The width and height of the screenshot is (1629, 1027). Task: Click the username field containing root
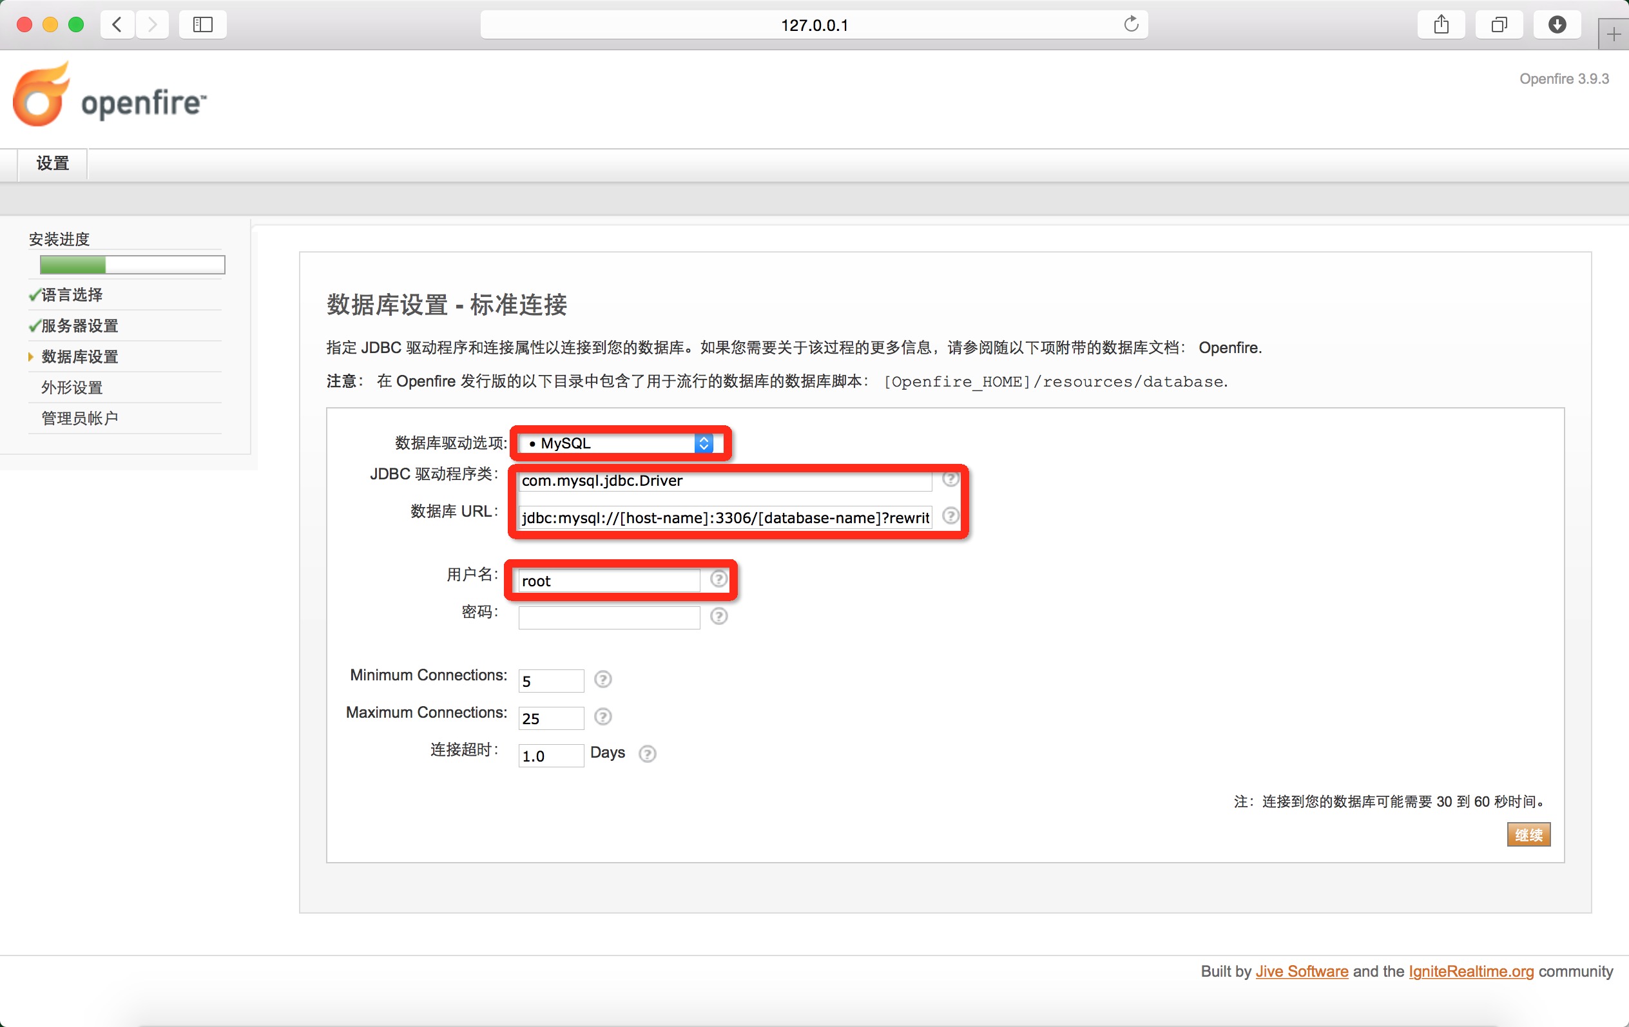[x=609, y=581]
